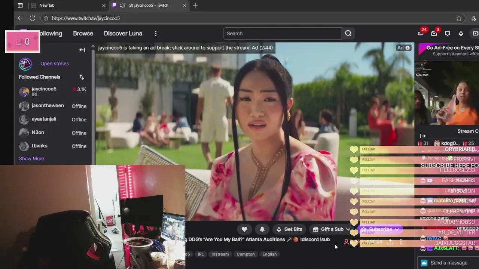Click the browser address bar URL
Screen dimensions: 479x269
pyautogui.click(x=86, y=18)
